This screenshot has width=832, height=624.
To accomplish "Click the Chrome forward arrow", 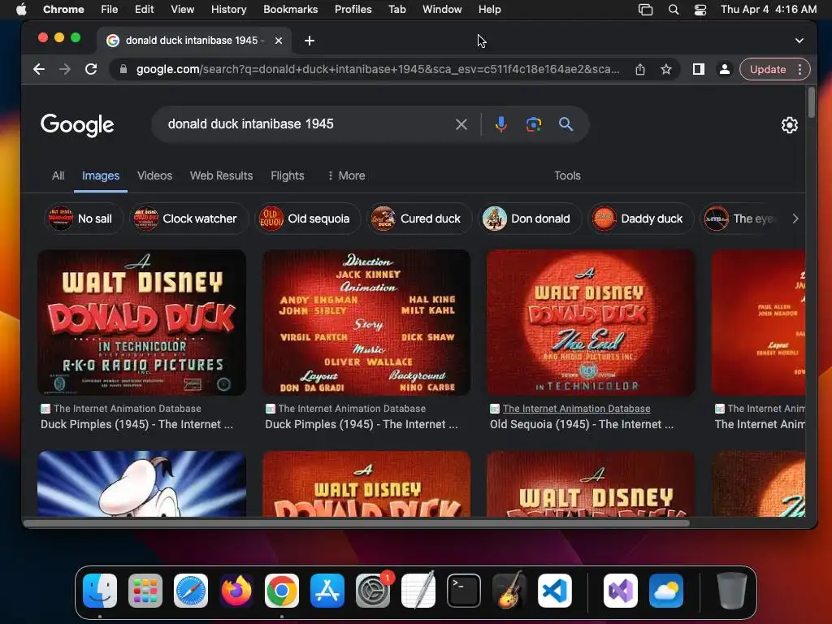I will click(65, 69).
